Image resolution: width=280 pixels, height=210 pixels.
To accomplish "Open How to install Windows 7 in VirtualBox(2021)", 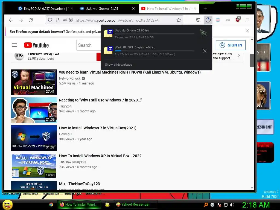I will tap(98, 128).
